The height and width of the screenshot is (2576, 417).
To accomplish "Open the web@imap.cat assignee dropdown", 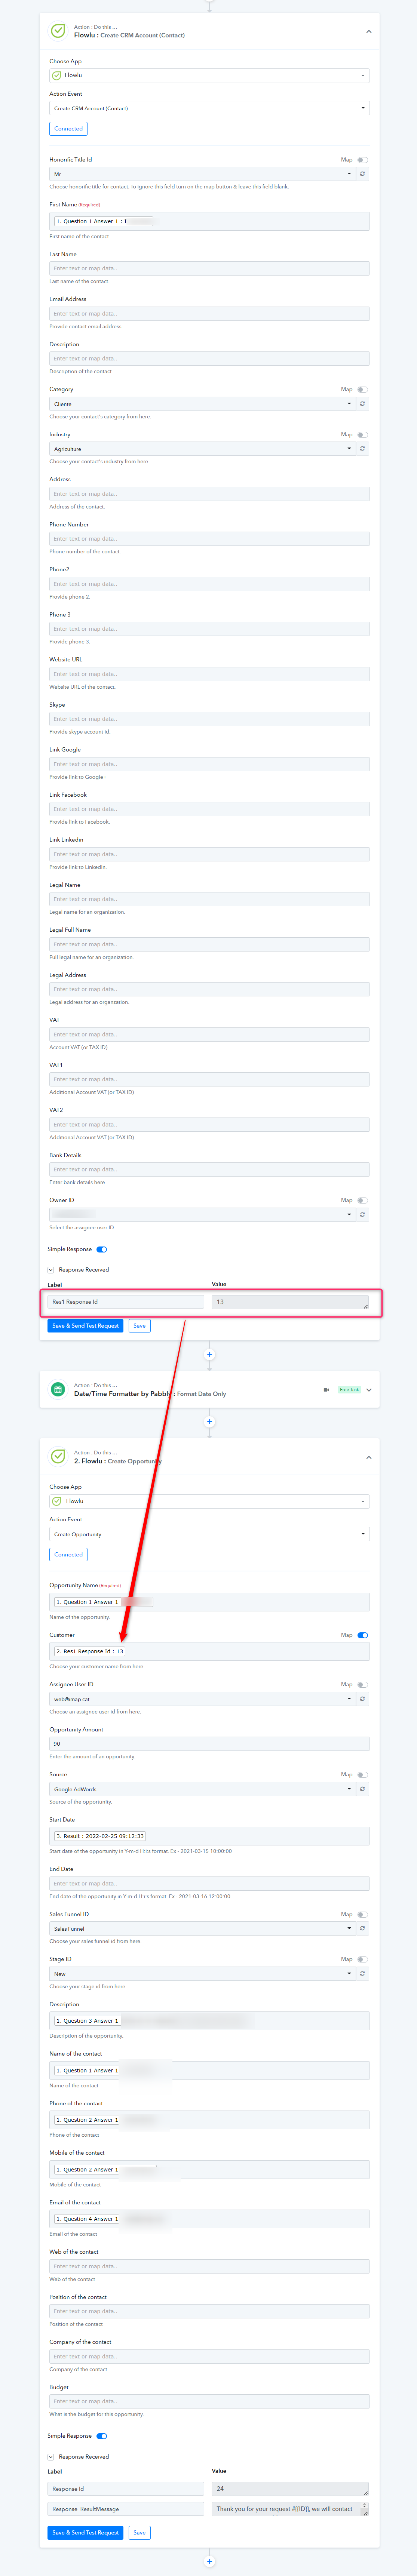I will click(x=202, y=1699).
